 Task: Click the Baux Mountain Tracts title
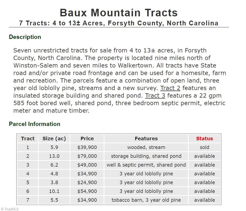(x=119, y=13)
